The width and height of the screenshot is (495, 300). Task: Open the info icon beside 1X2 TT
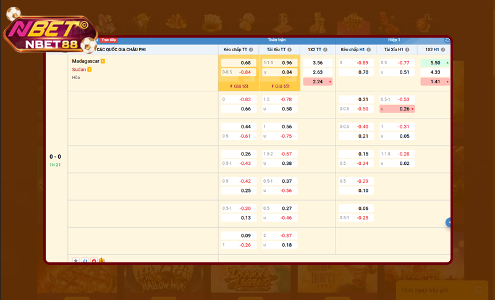tap(328, 49)
